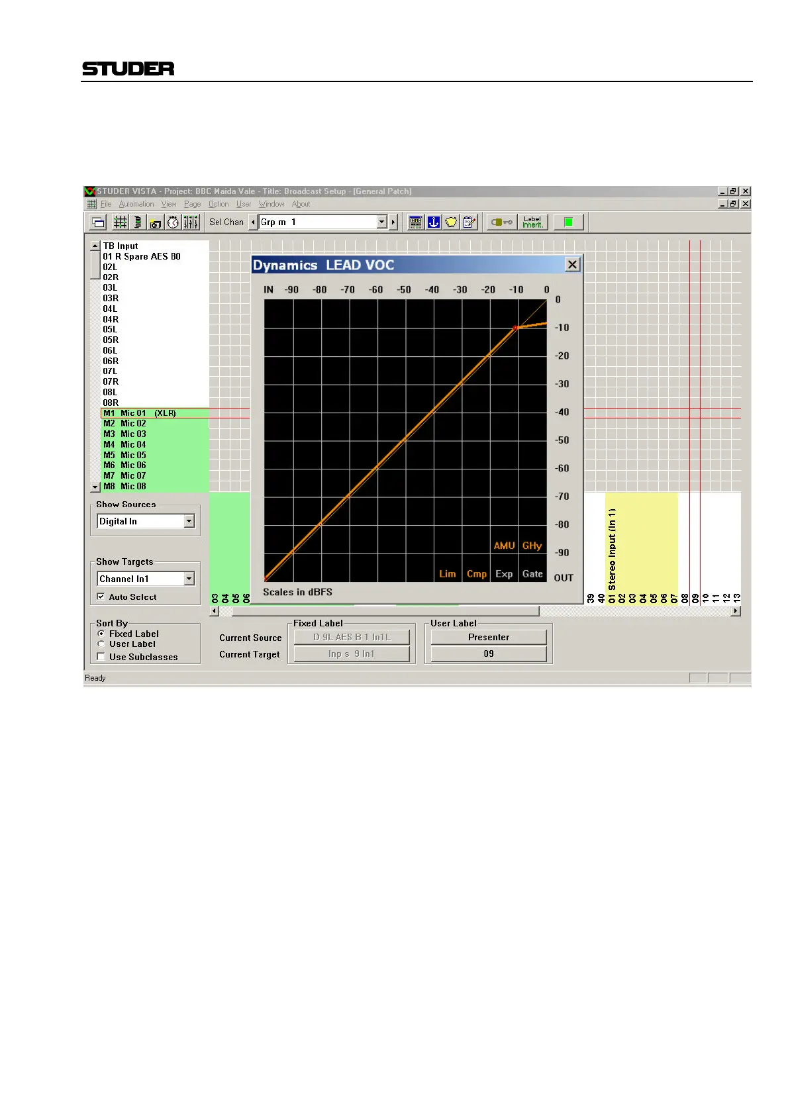Screen dimensions: 788x1115
Task: Open the patch grid toolbar icon
Action: 121,222
